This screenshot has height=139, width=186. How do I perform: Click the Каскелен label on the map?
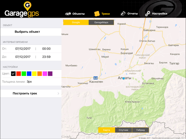pos(96,82)
